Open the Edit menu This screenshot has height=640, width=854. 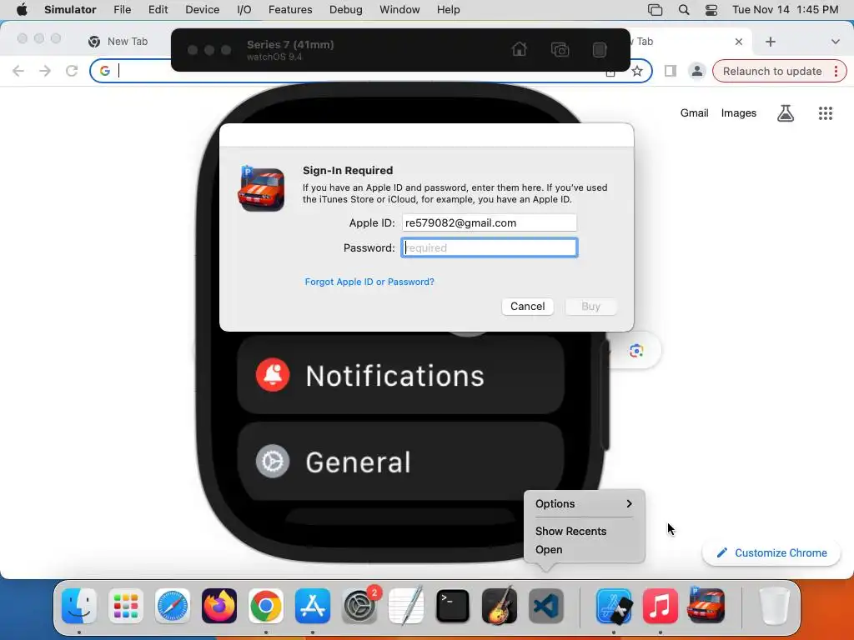click(158, 10)
